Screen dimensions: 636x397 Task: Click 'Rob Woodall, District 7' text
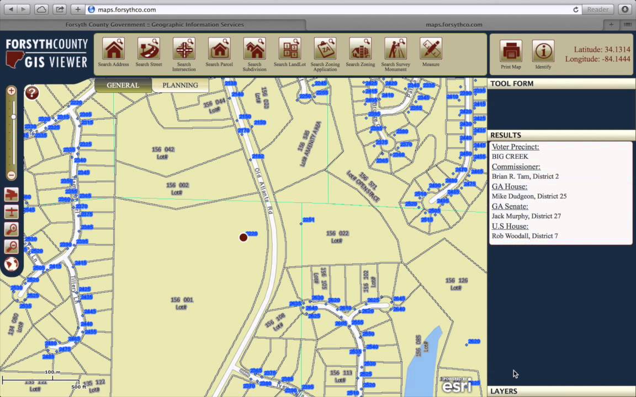click(x=525, y=236)
